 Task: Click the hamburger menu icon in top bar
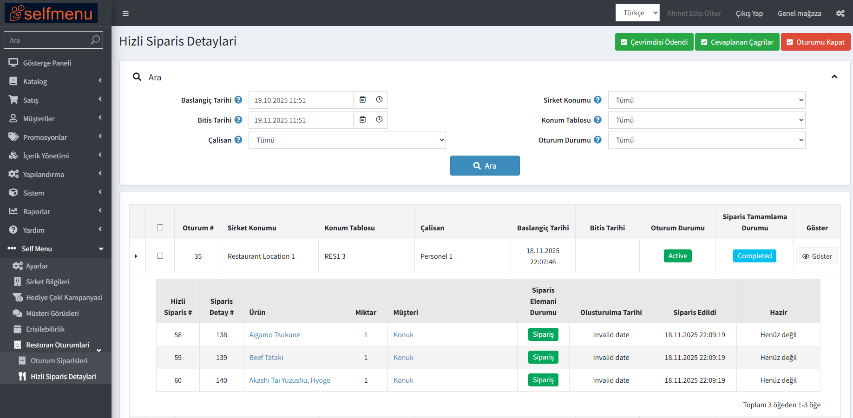pos(125,13)
